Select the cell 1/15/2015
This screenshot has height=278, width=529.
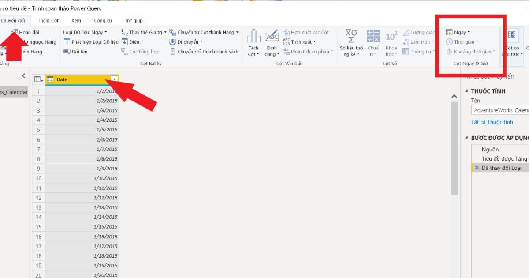82,227
